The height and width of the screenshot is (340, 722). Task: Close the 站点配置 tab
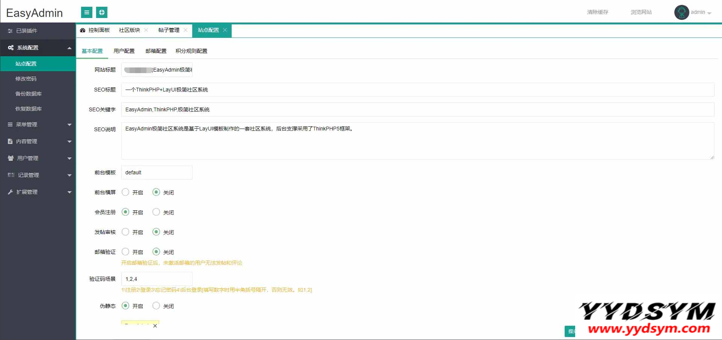225,30
